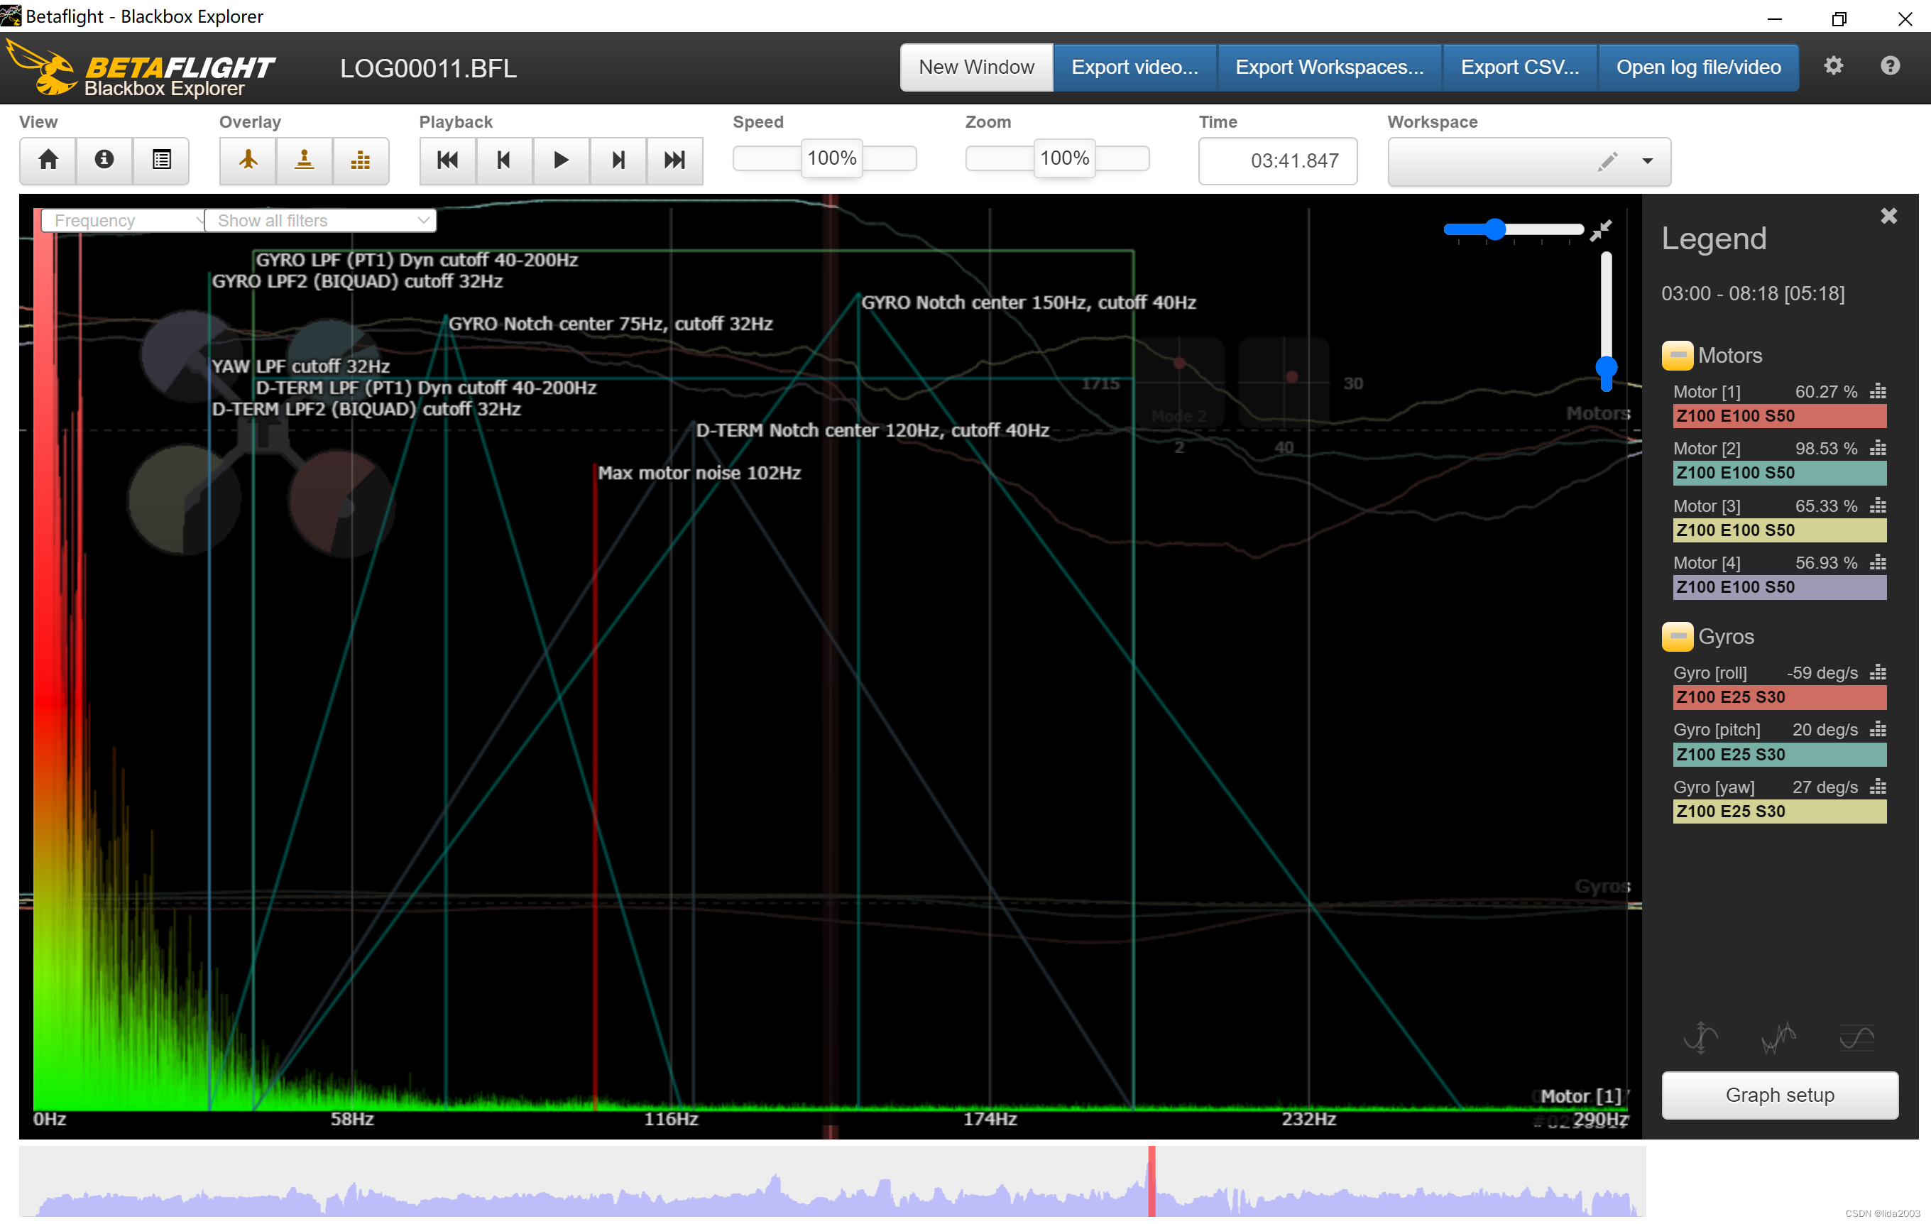Click Export CSV button
The image size is (1931, 1224).
[x=1520, y=66]
